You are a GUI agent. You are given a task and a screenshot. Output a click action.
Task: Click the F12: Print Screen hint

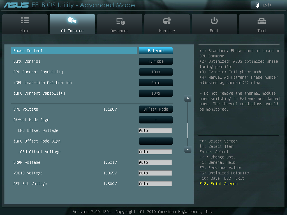point(219,184)
